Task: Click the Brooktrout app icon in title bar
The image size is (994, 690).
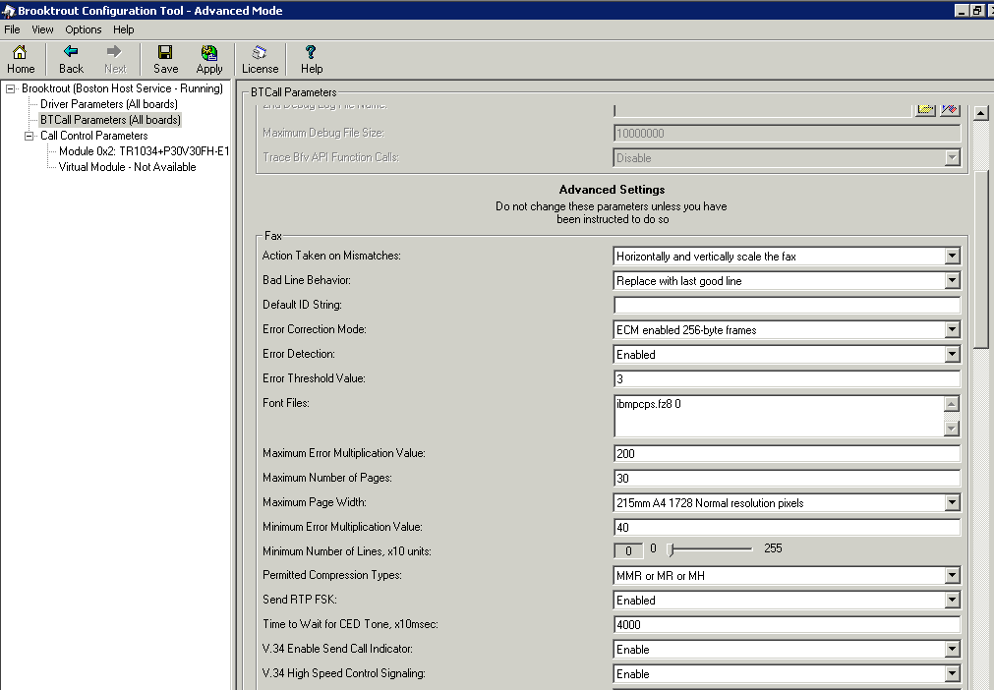Action: [8, 10]
